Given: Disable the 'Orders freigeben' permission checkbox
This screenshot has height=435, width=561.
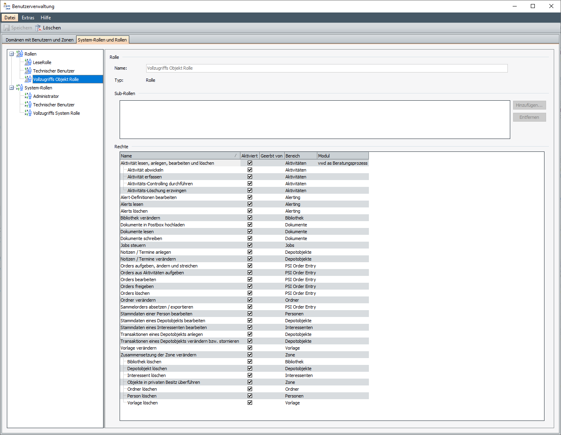Looking at the screenshot, I should click(x=250, y=286).
